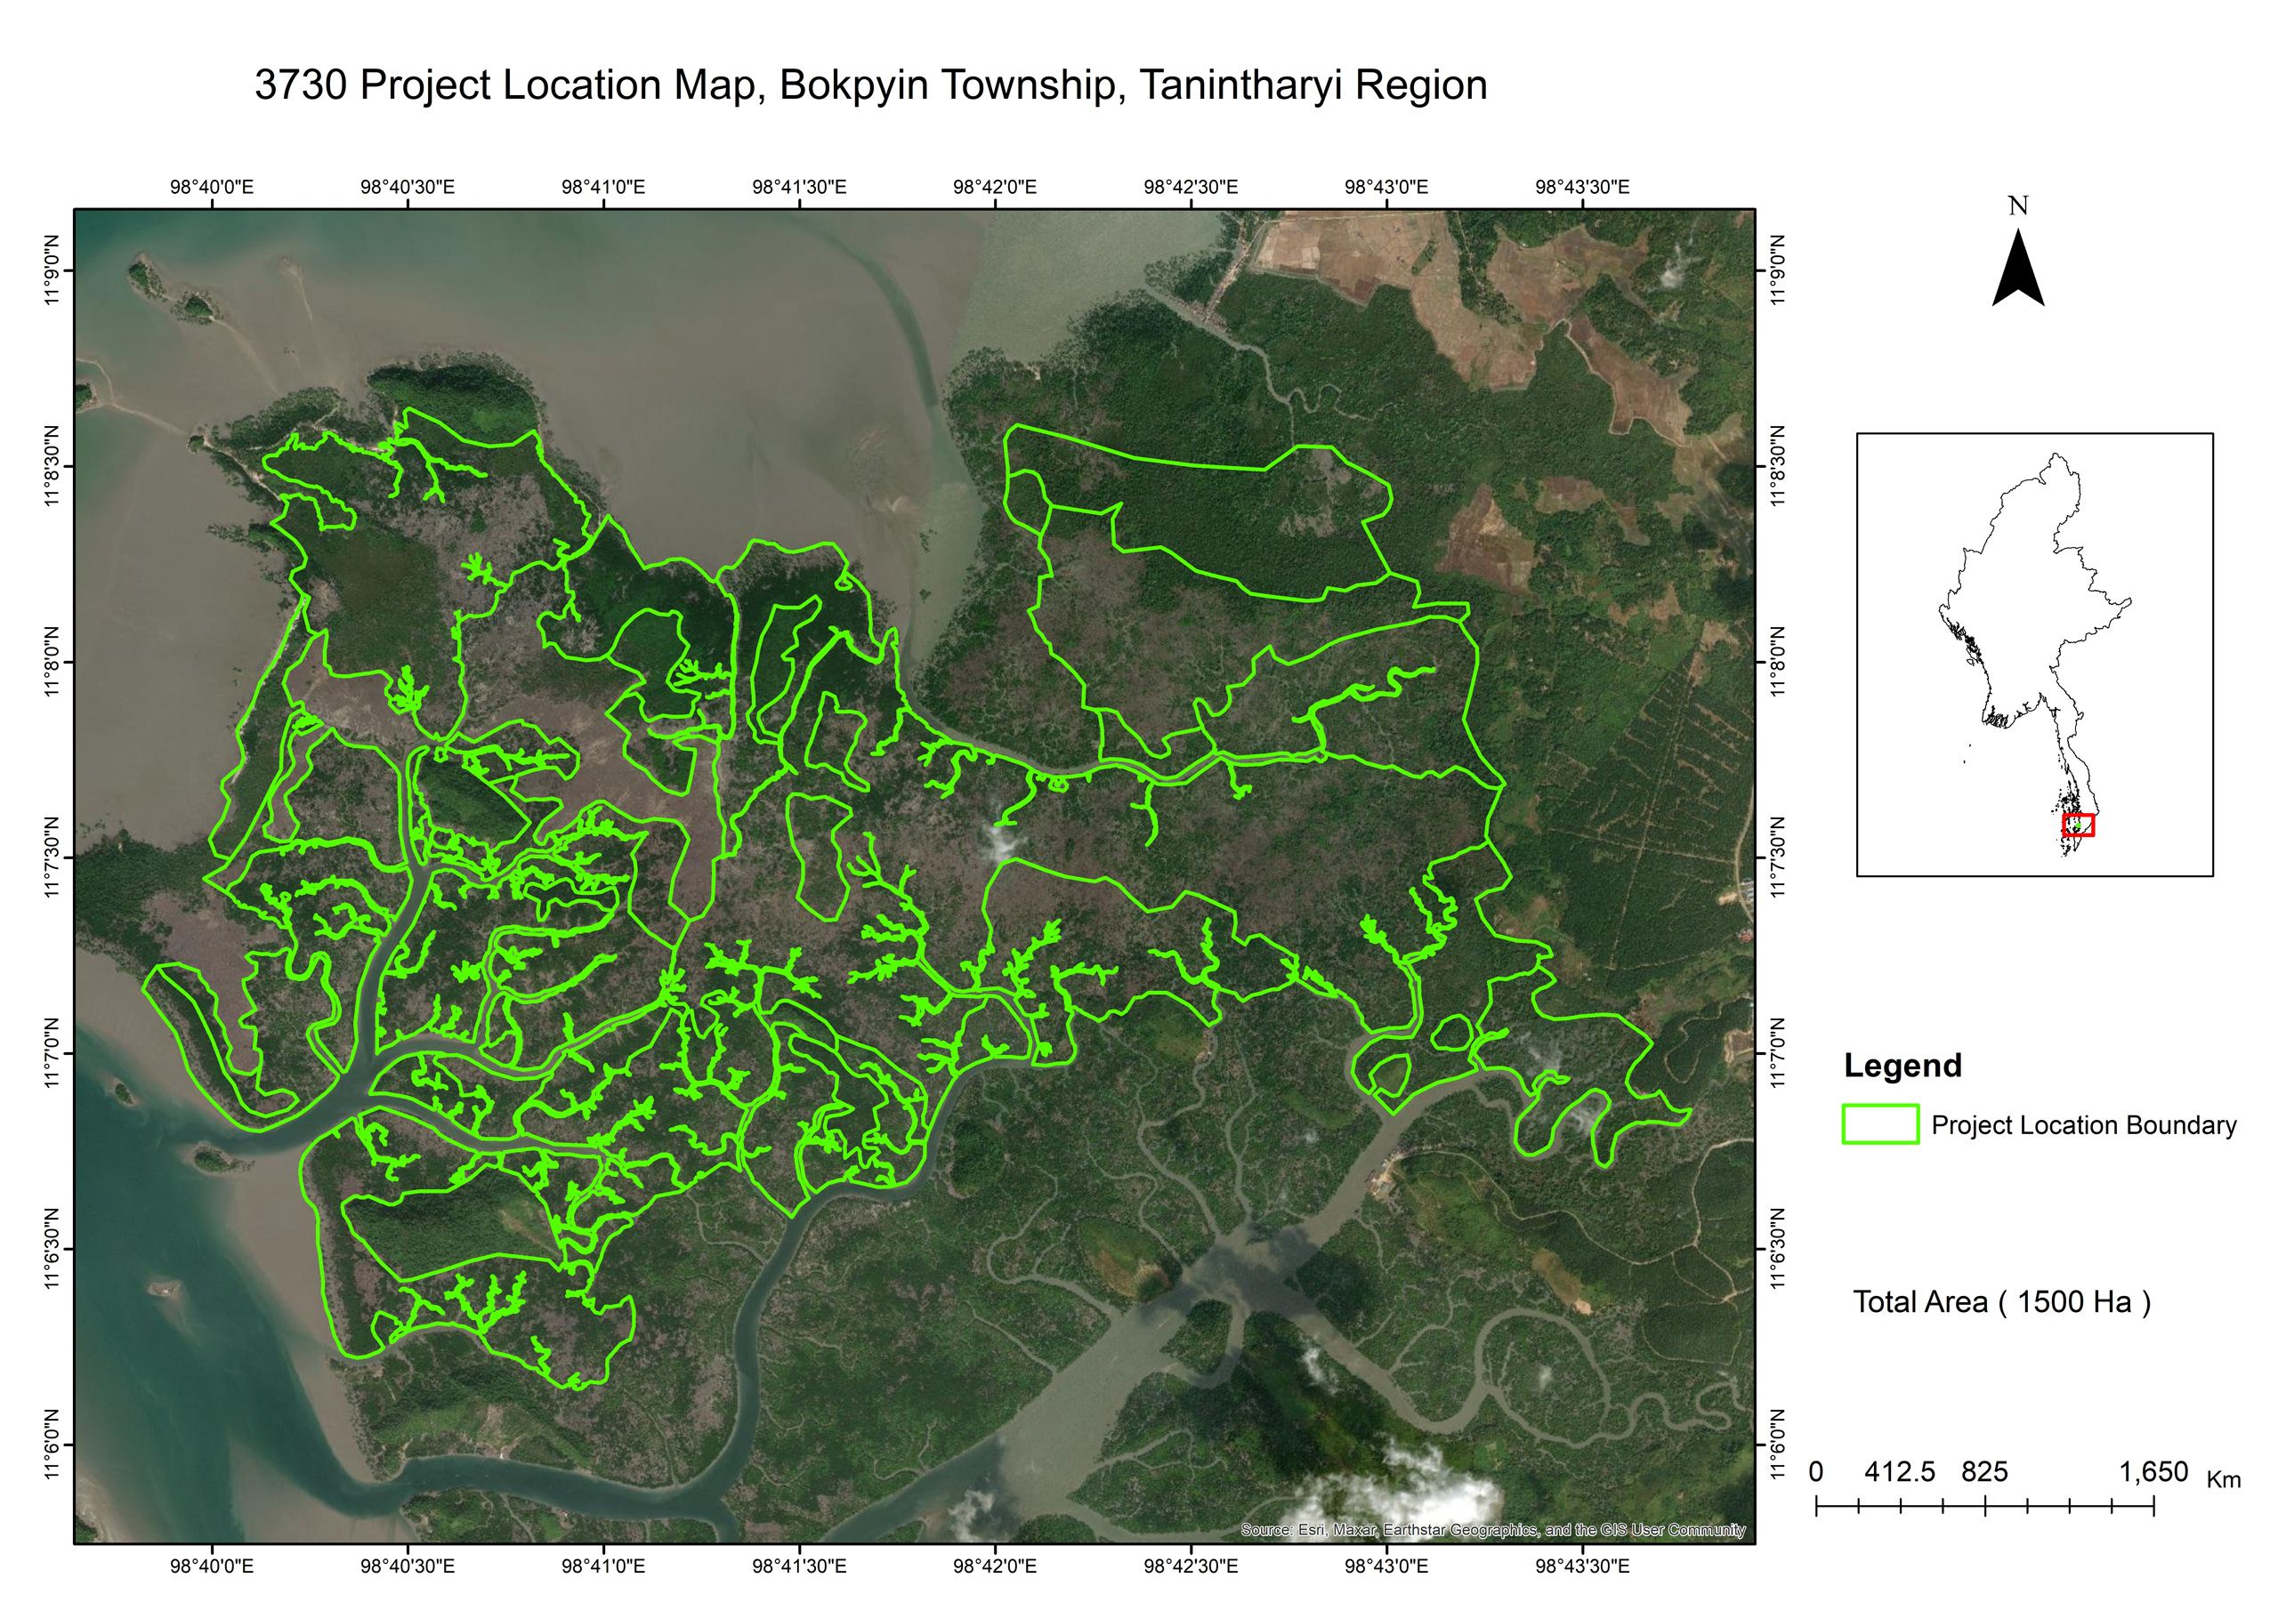
Task: Click the top 98°42'0"E longitude label
Action: (x=995, y=187)
